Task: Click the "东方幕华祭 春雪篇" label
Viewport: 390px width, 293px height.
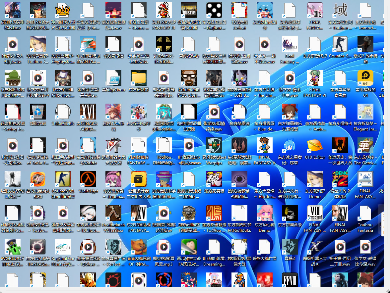Action: coord(340,92)
